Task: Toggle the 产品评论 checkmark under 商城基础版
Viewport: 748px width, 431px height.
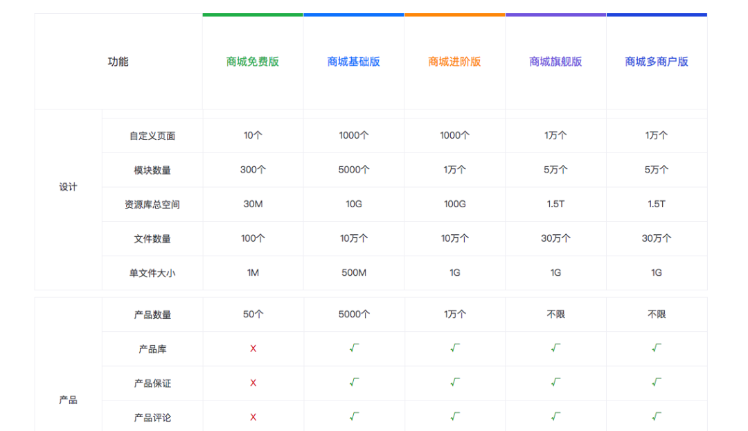Action: coord(354,417)
